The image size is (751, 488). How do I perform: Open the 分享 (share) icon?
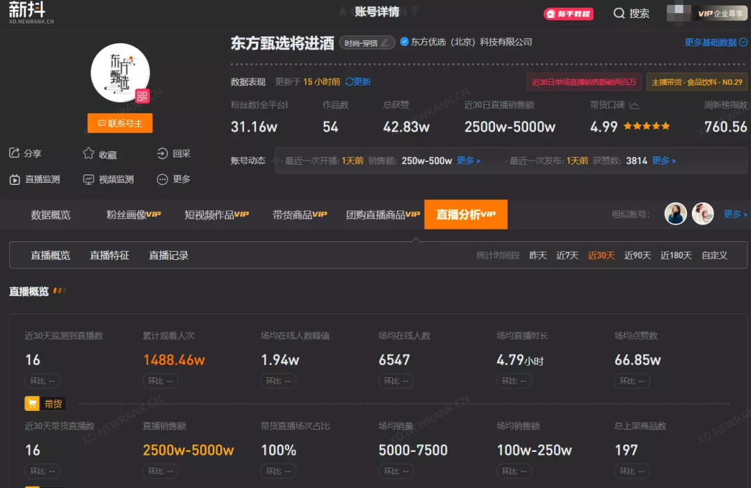click(15, 154)
